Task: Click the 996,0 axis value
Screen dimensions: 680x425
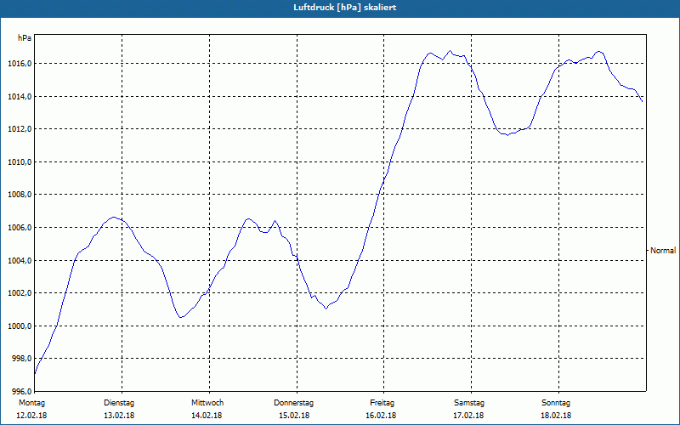Action: pyautogui.click(x=21, y=392)
